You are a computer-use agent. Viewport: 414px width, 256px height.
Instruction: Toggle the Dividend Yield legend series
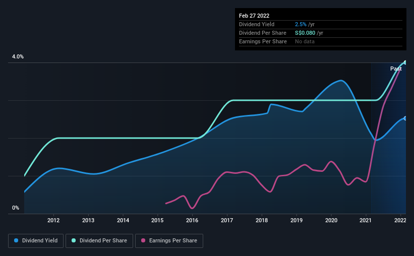point(36,241)
